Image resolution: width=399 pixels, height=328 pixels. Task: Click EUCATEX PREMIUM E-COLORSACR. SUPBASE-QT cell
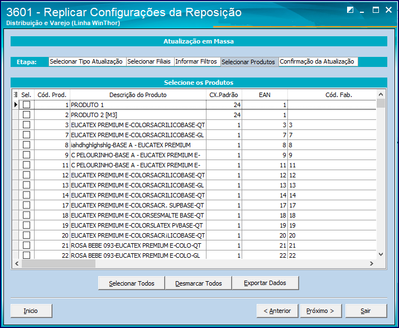click(x=138, y=205)
